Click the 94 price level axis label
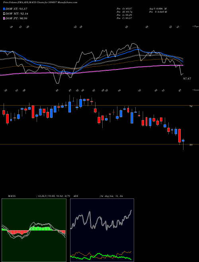This screenshot has height=262, width=199. click(x=191, y=106)
